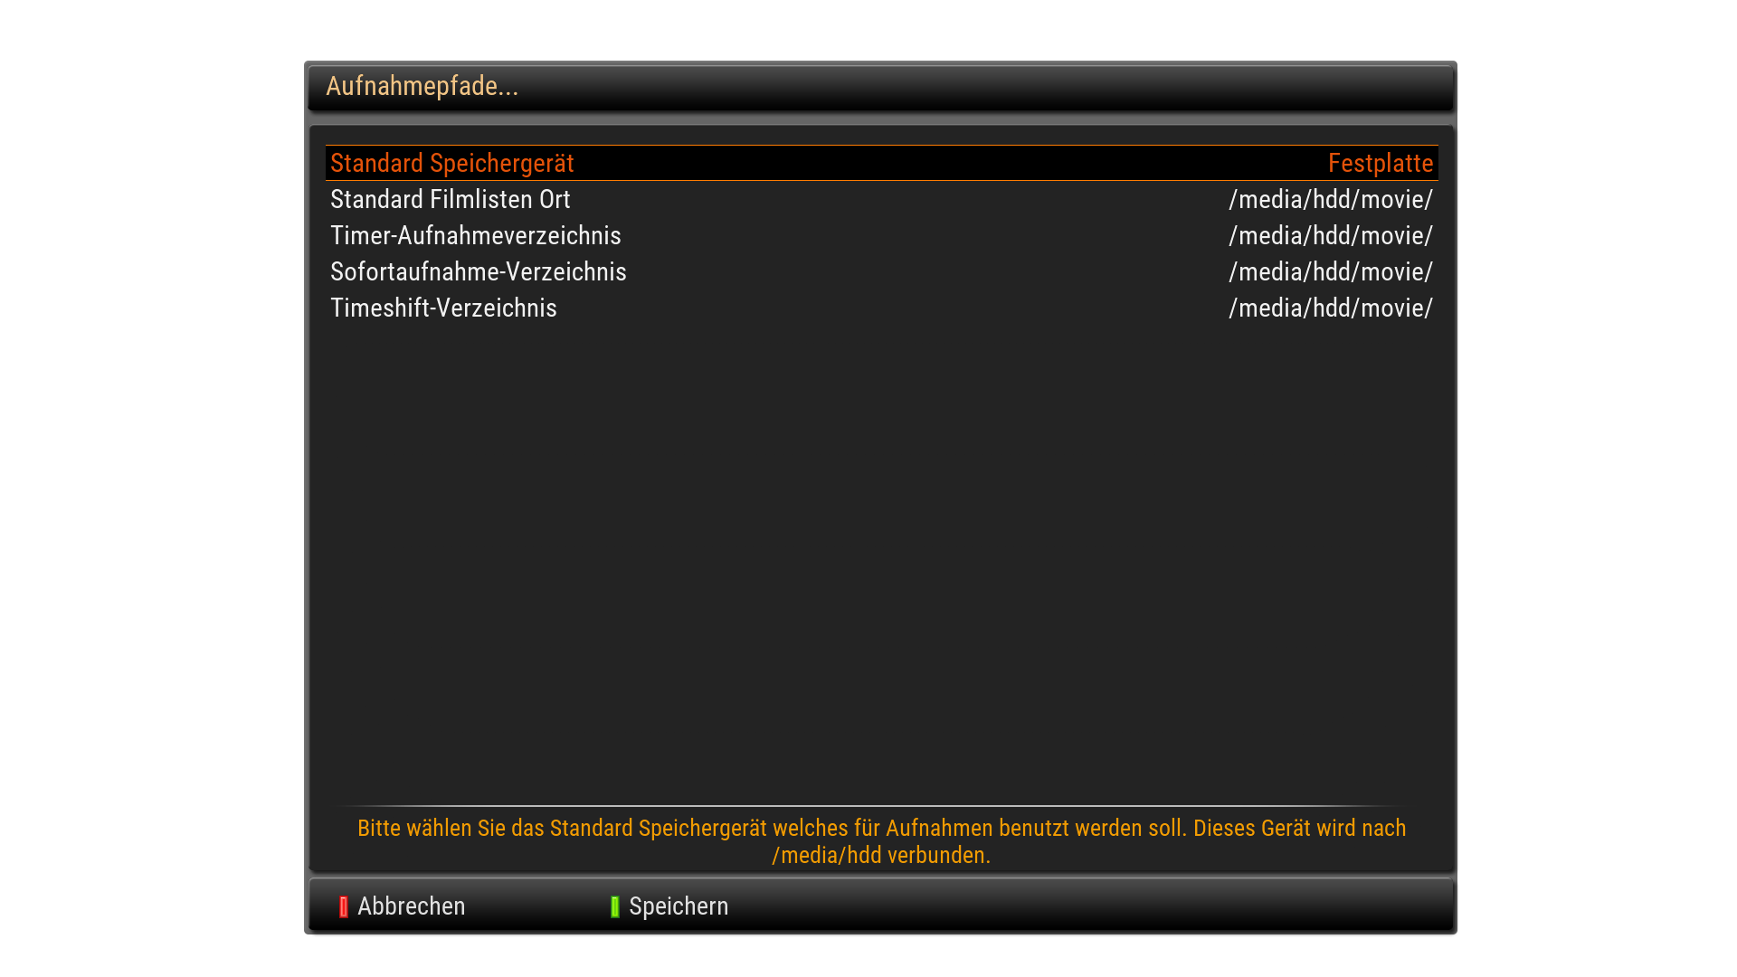Select the Sofortaufnahme-Verzeichnis label
This screenshot has width=1737, height=977.
pyautogui.click(x=478, y=272)
